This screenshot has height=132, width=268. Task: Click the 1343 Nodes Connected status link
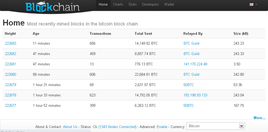click(x=117, y=127)
